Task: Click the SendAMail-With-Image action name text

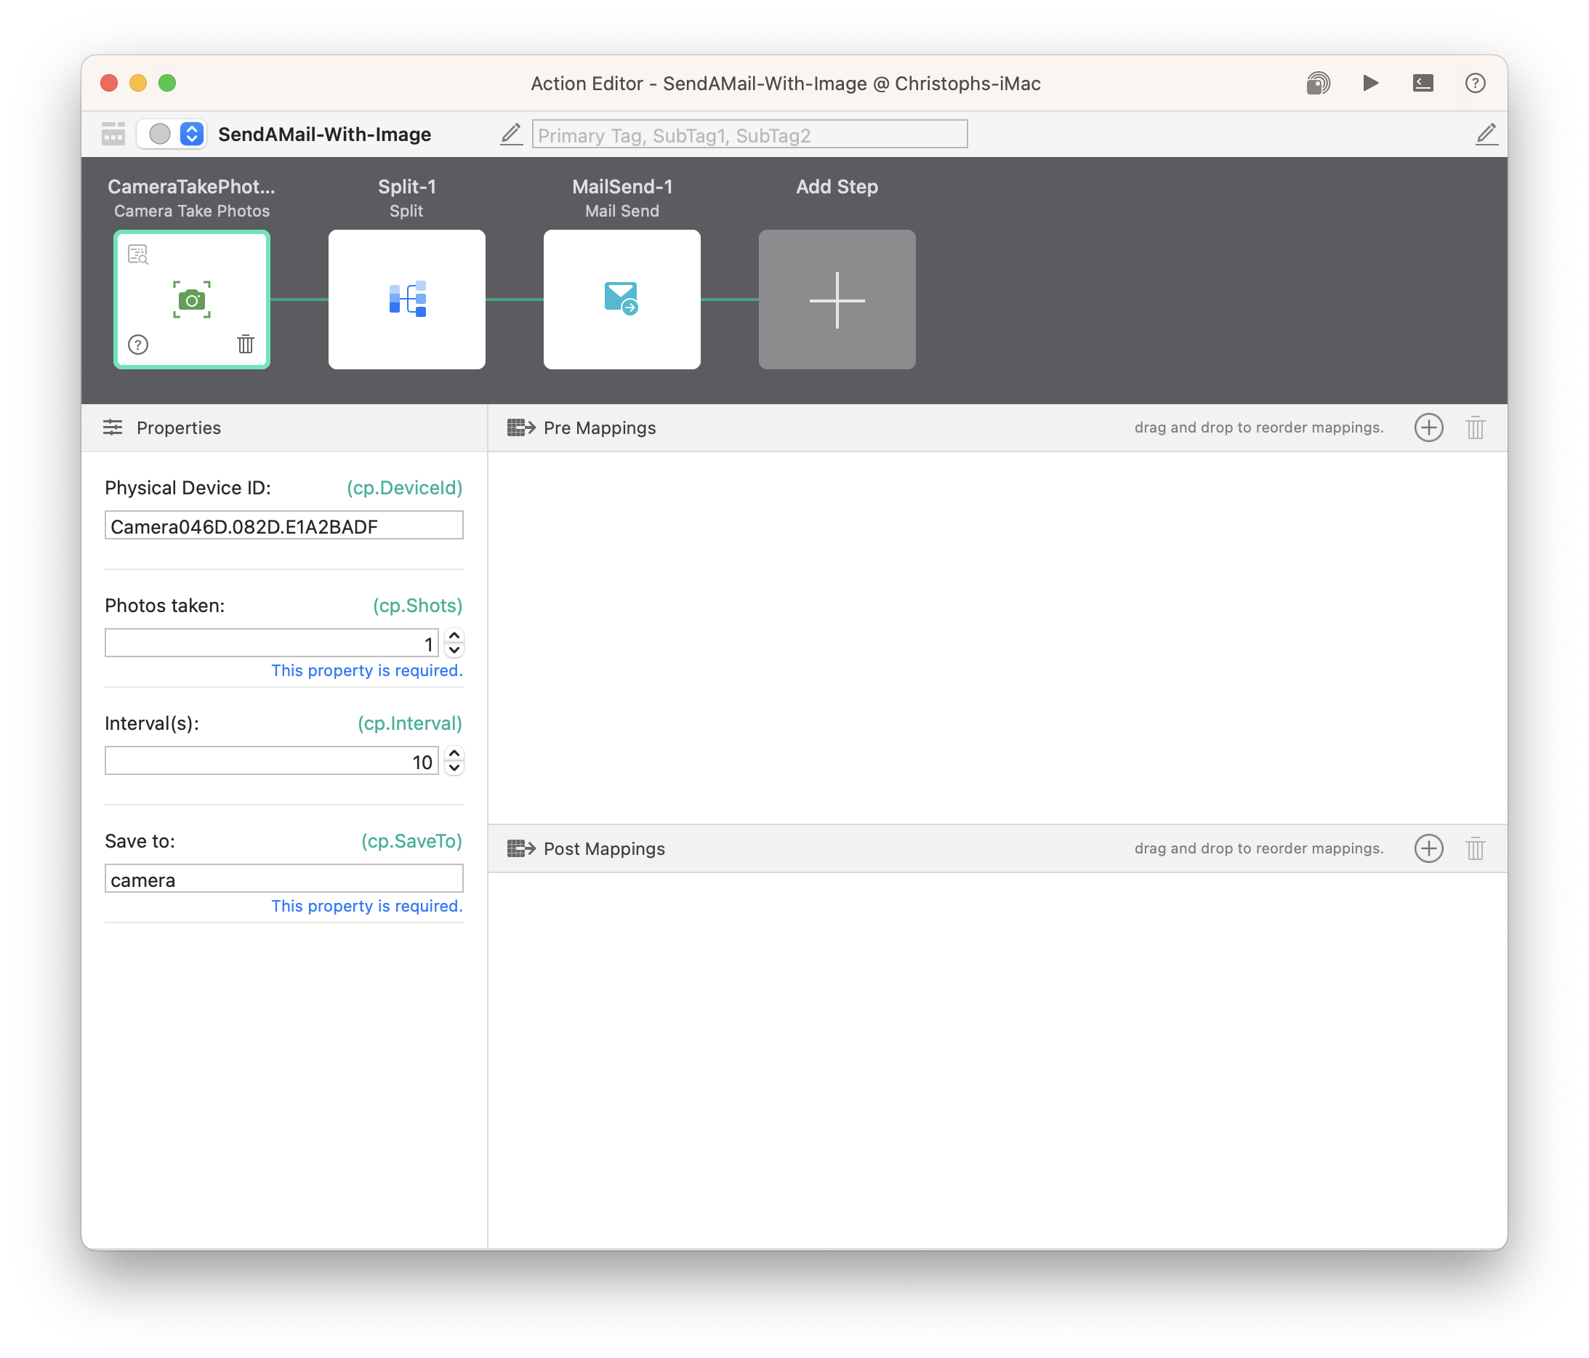Action: 324,134
